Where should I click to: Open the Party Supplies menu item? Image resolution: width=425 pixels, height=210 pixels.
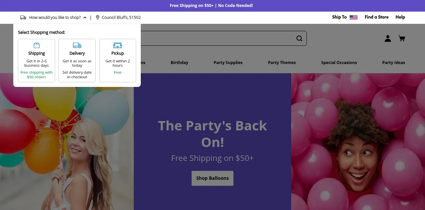pyautogui.click(x=228, y=62)
